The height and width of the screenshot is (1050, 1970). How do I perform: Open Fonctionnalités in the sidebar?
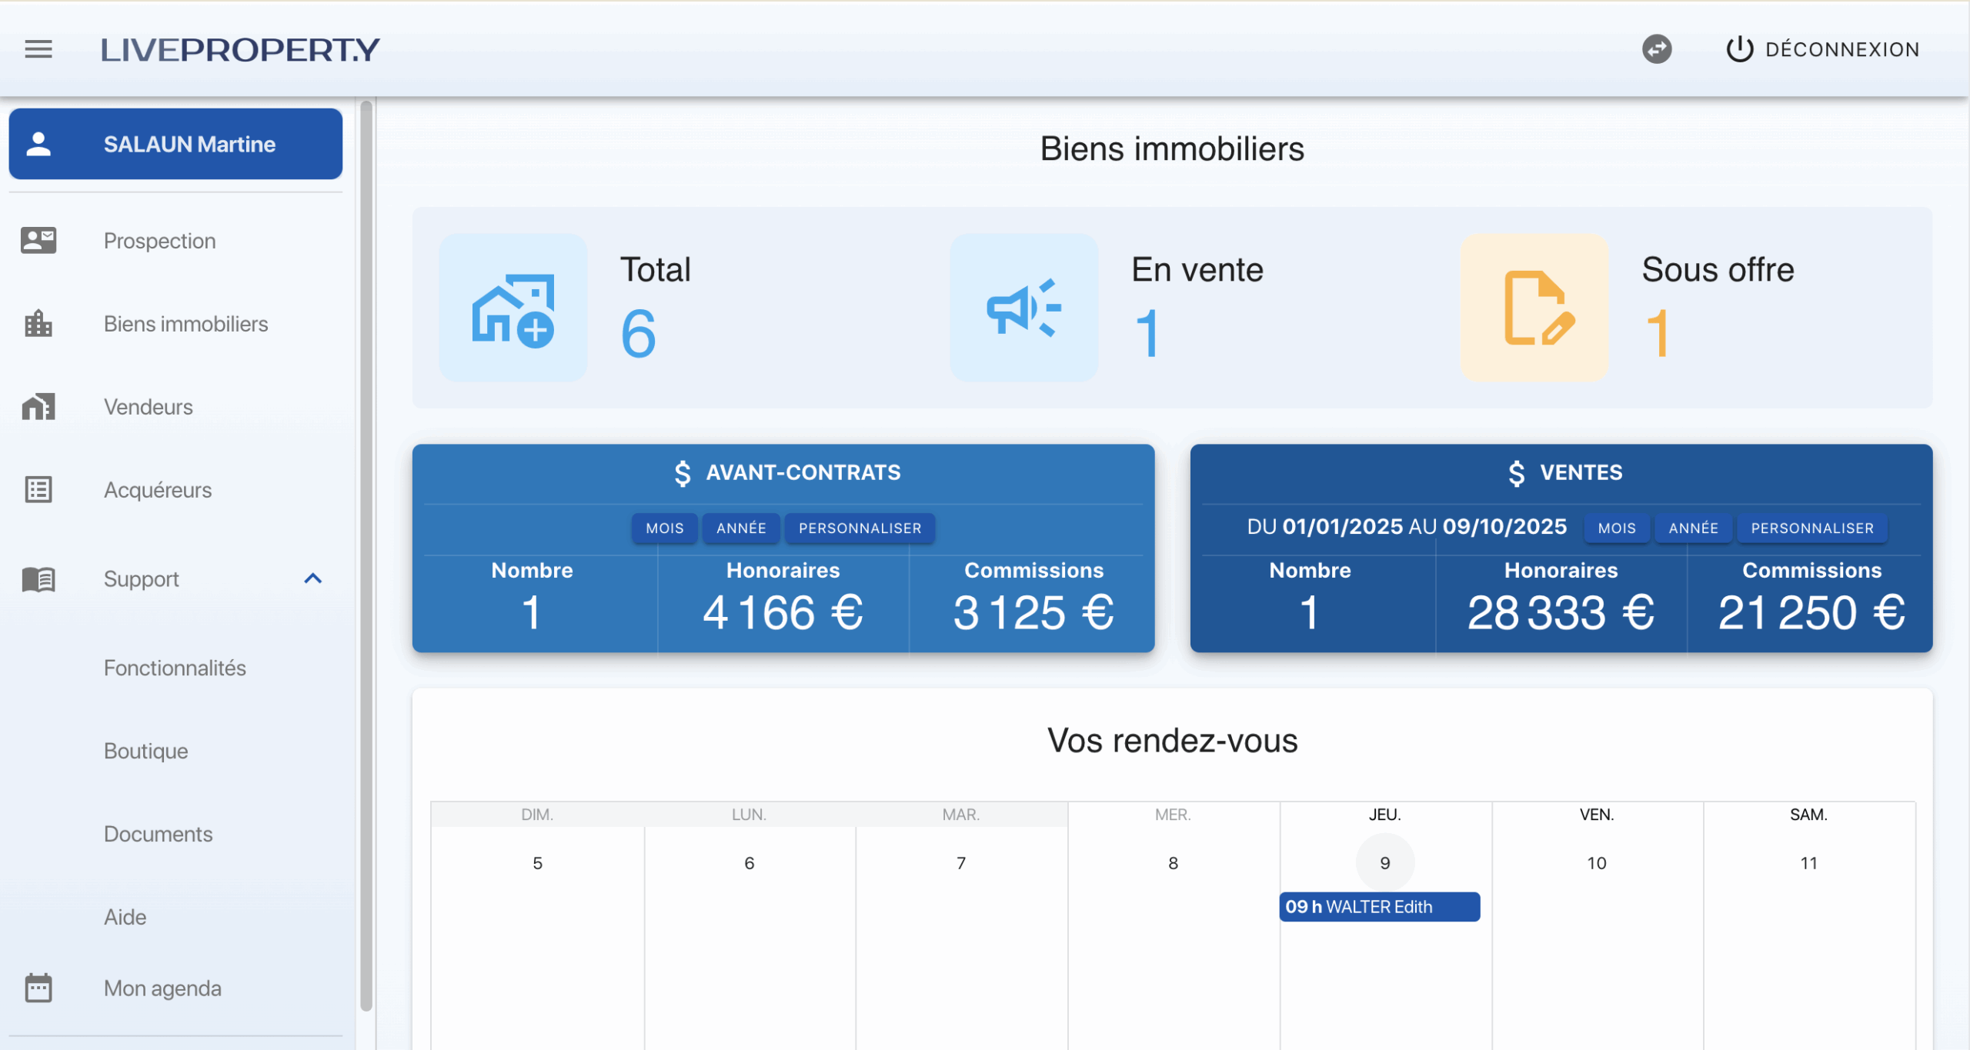click(175, 668)
